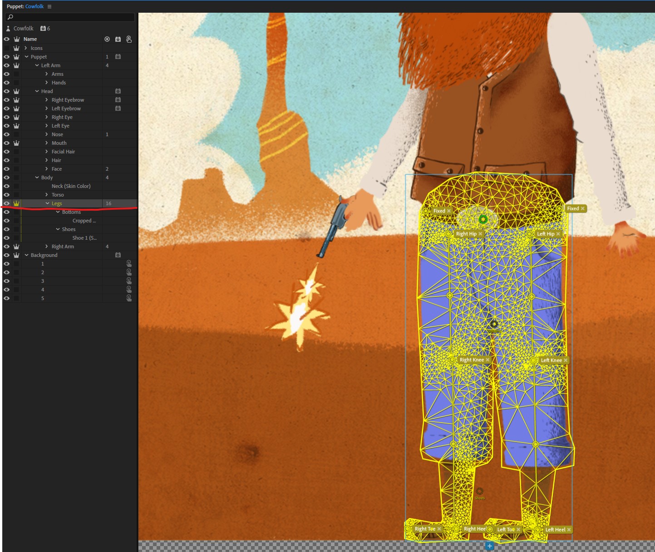
Task: Hide the Torso layer with its eye icon
Action: [6, 194]
